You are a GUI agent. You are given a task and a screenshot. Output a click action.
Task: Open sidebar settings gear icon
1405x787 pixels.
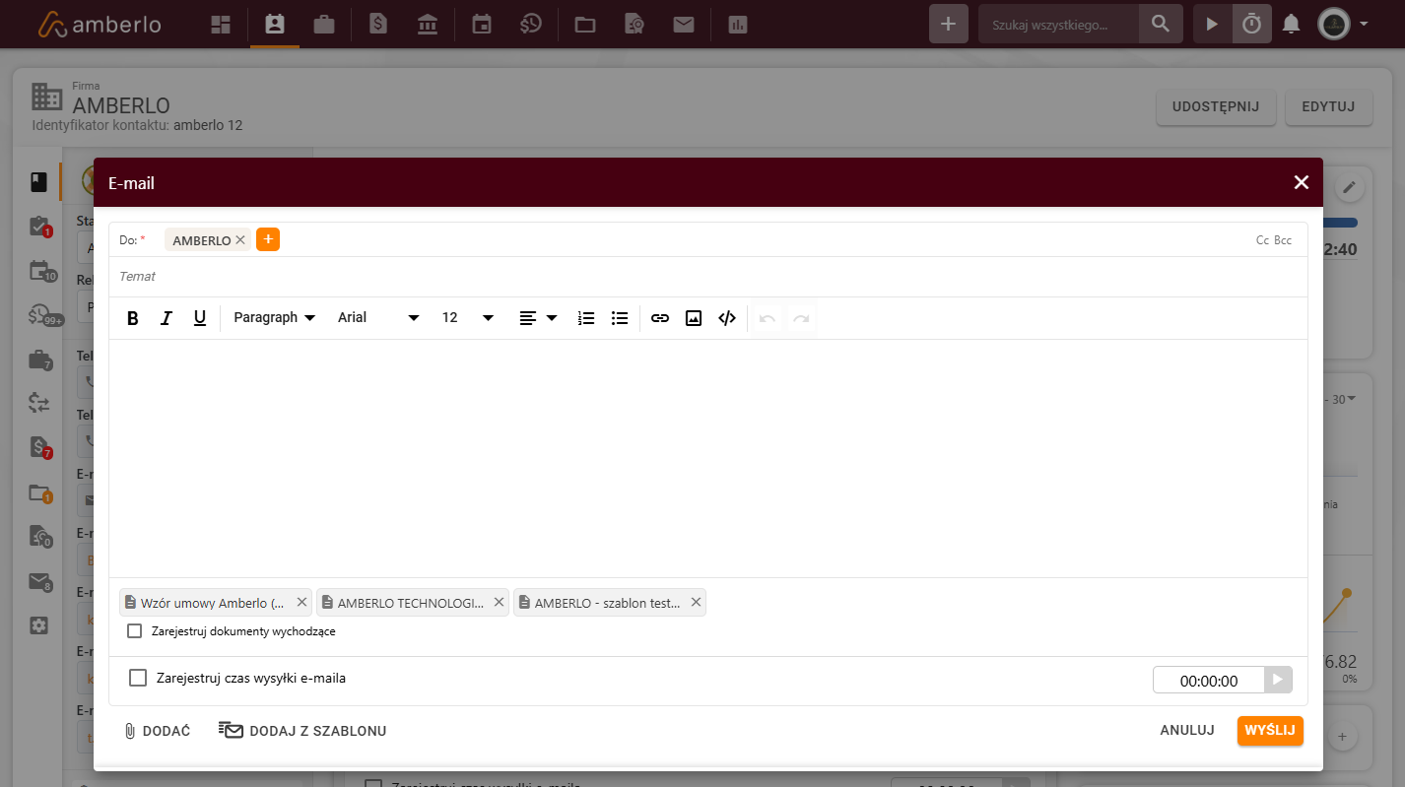[x=38, y=624]
